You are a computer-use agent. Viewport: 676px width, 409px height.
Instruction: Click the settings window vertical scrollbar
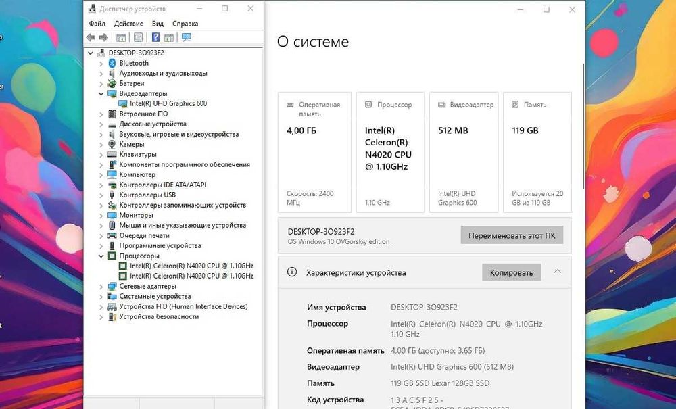[583, 126]
